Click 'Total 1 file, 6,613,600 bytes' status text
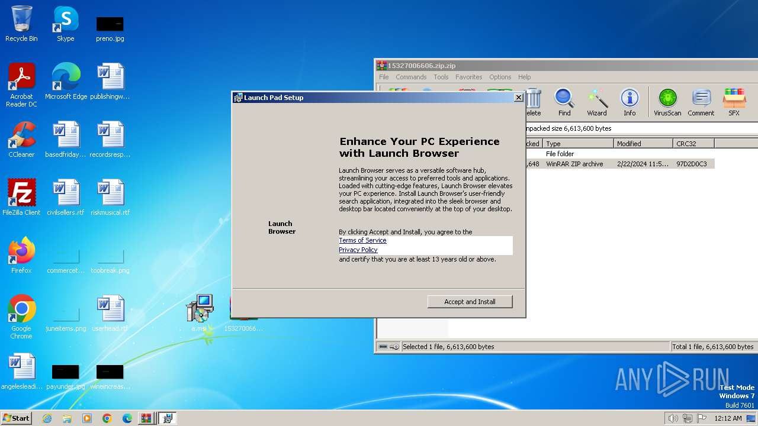 tap(713, 347)
